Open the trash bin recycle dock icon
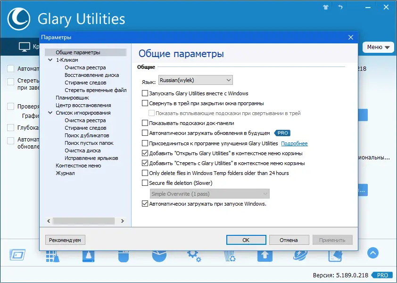 [x=230, y=257]
